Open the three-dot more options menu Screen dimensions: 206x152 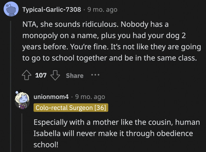pos(95,75)
